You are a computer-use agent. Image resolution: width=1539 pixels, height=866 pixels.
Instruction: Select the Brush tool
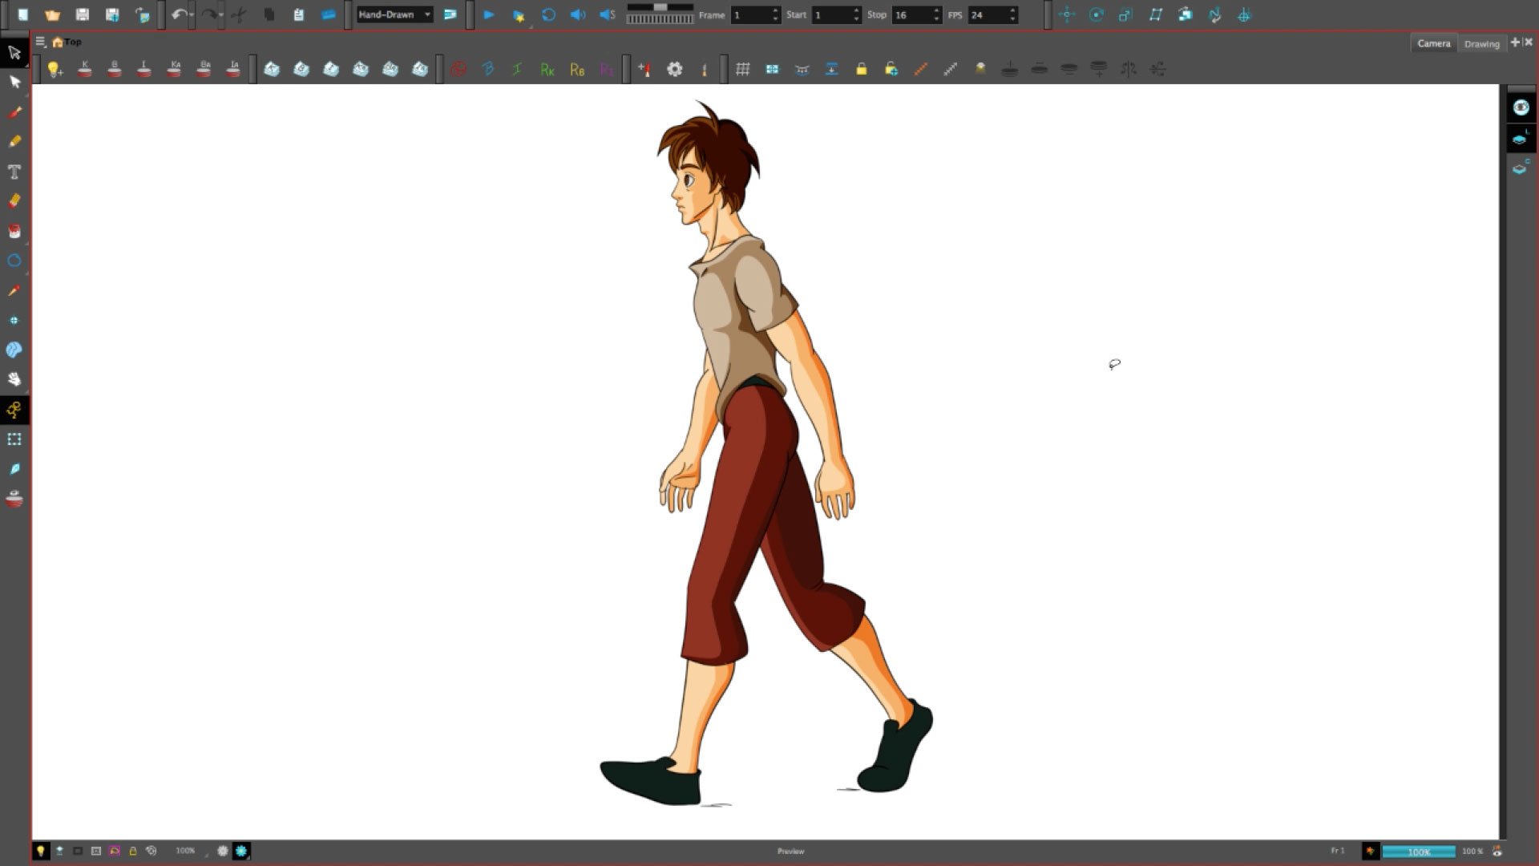click(14, 111)
